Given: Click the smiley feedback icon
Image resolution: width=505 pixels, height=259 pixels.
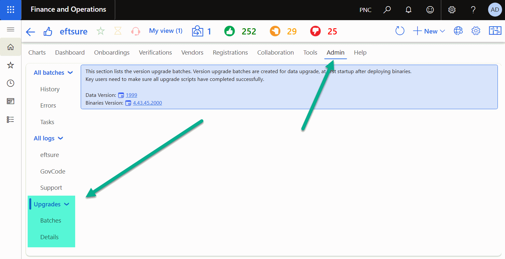Looking at the screenshot, I should click(x=430, y=10).
